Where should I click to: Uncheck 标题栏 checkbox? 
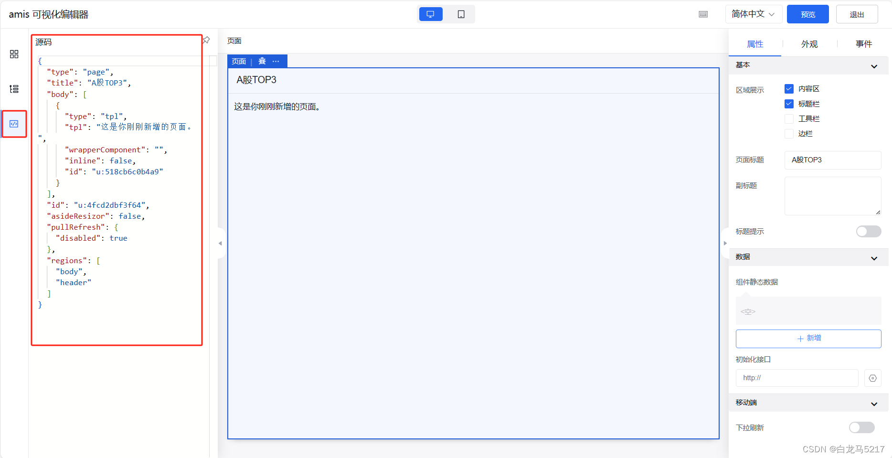click(789, 104)
